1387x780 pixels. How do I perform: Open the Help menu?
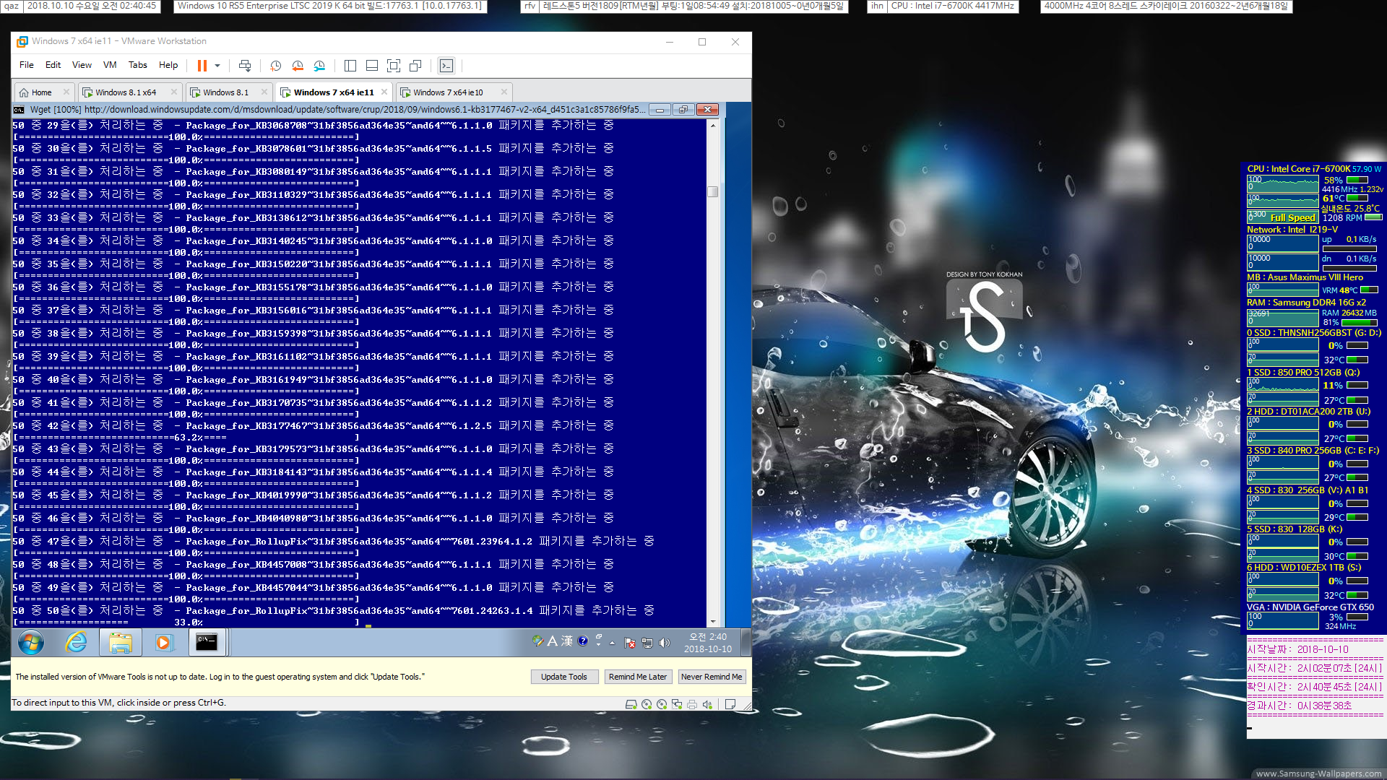[168, 65]
